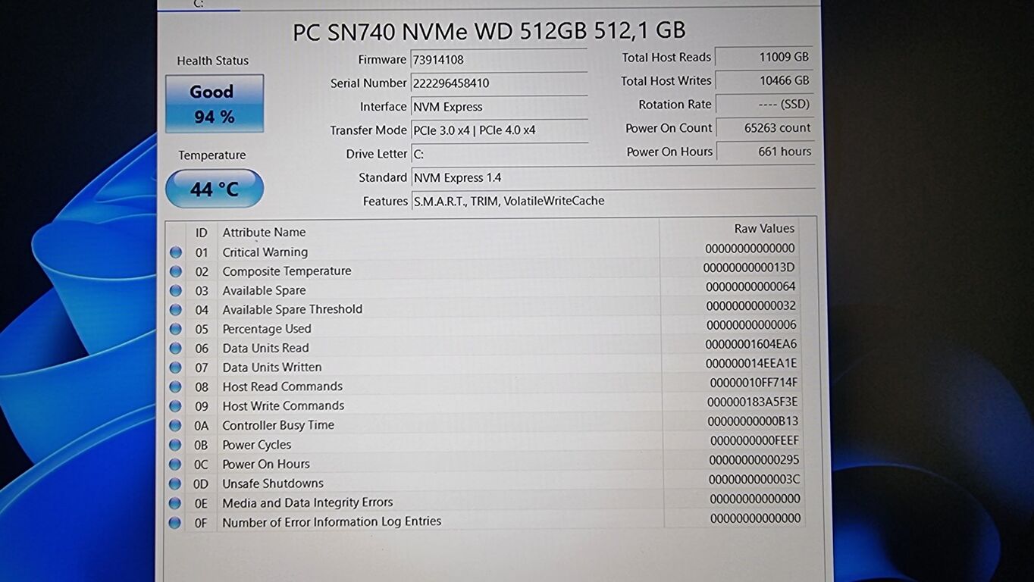Select the Firmware field showing 73914108
This screenshot has width=1034, height=582.
click(499, 59)
